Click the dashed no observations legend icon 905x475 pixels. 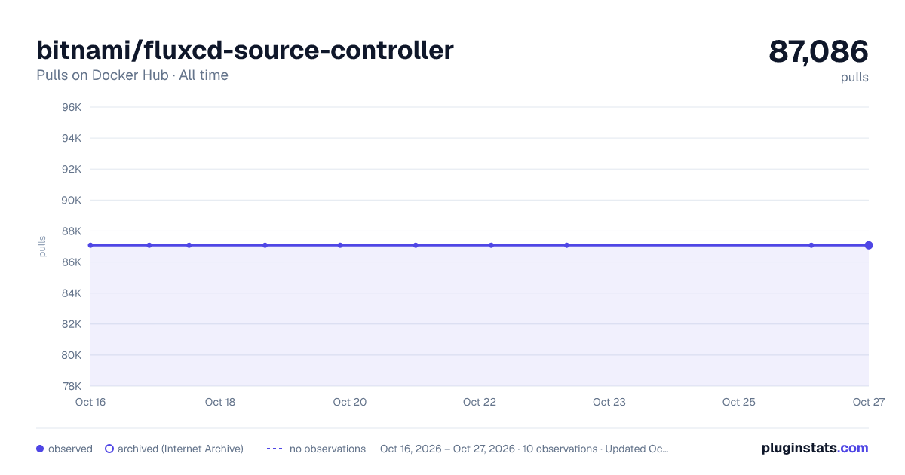click(x=275, y=449)
